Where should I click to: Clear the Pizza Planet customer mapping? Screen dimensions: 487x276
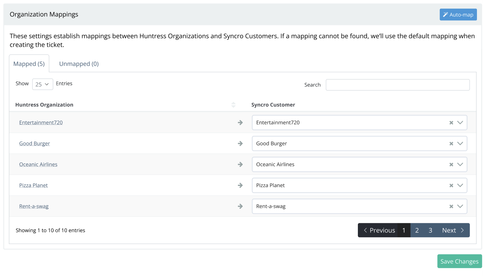451,186
